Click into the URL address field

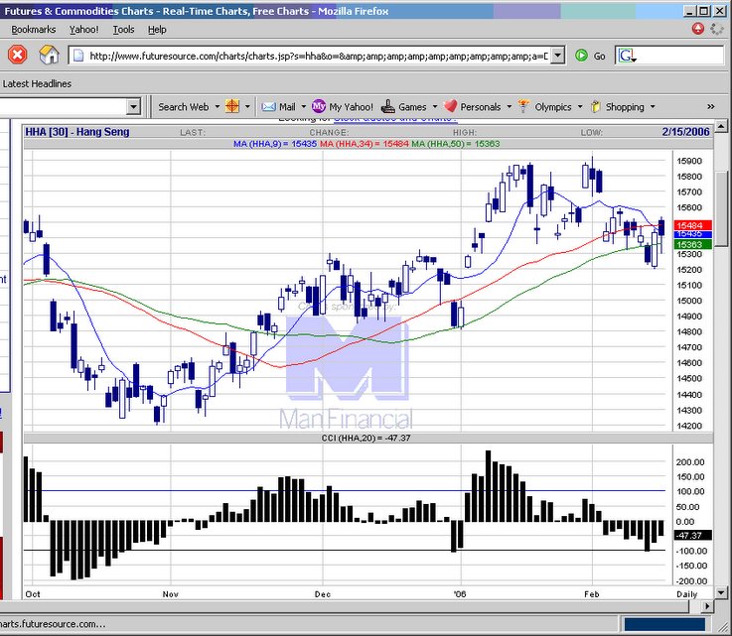pos(318,56)
